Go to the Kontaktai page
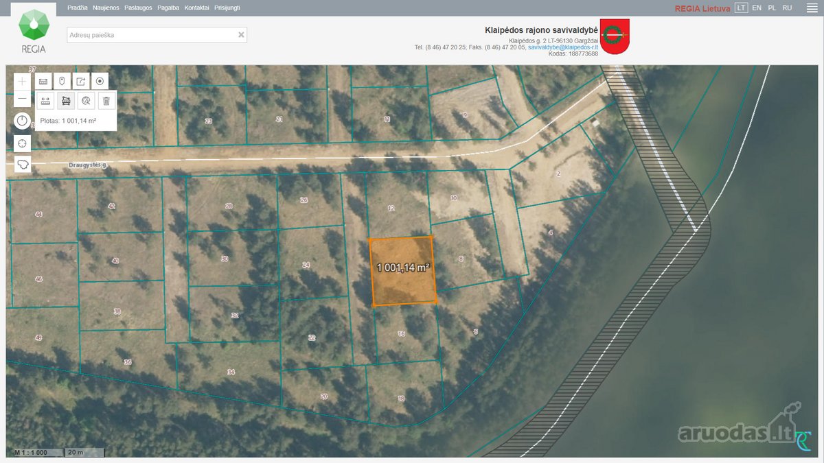This screenshot has width=824, height=463. pyautogui.click(x=197, y=8)
